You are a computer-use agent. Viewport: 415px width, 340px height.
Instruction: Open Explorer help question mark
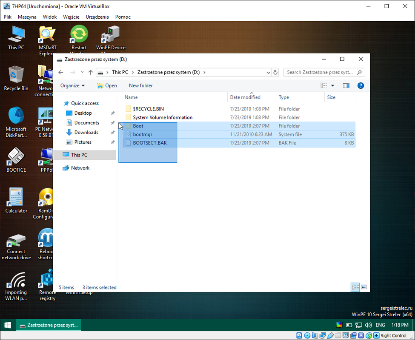pos(361,85)
